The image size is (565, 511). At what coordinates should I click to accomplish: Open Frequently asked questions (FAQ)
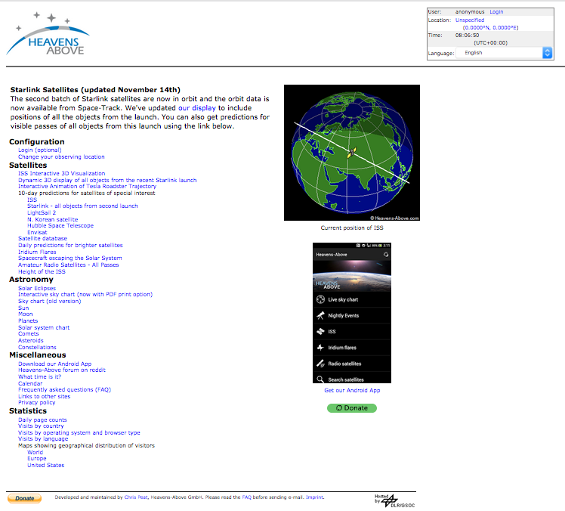[64, 390]
